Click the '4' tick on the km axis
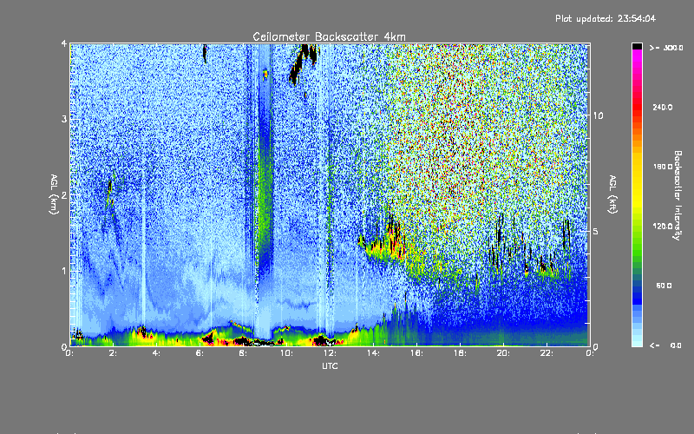The width and height of the screenshot is (694, 434). click(64, 43)
